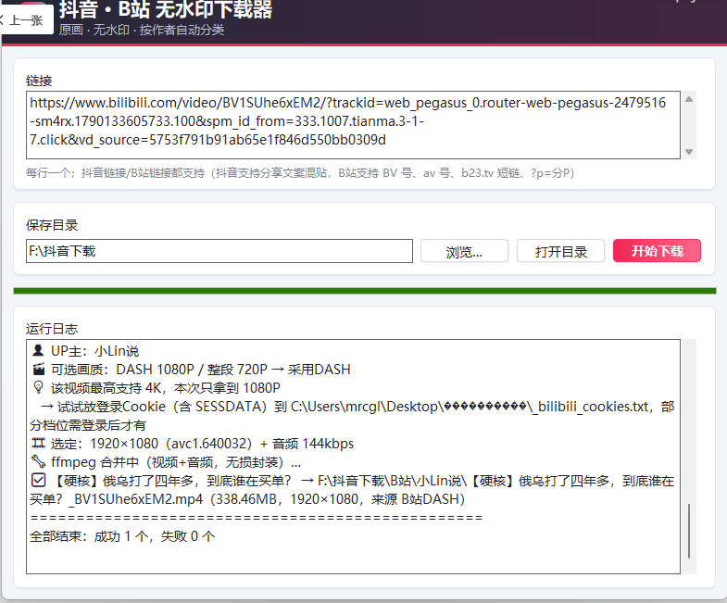The height and width of the screenshot is (603, 727).
Task: Click the 运行日志 scrollbar thumb
Action: [689, 531]
